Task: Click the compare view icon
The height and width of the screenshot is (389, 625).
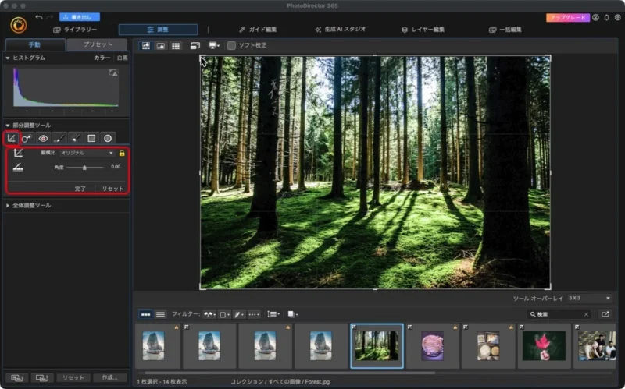Action: coord(195,46)
